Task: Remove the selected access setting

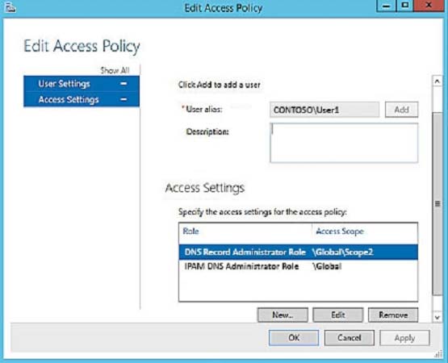Action: pyautogui.click(x=393, y=315)
